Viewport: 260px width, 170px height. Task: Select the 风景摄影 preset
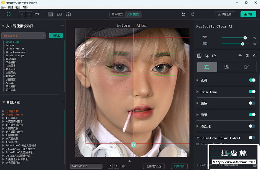coord(11,62)
